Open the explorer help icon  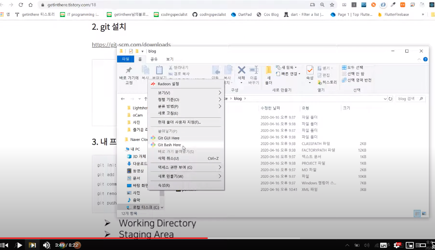click(x=425, y=59)
